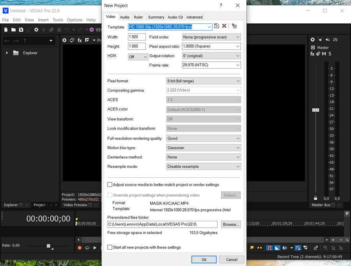Check Start all new projects with these settings
351x266 pixels.
pyautogui.click(x=110, y=247)
